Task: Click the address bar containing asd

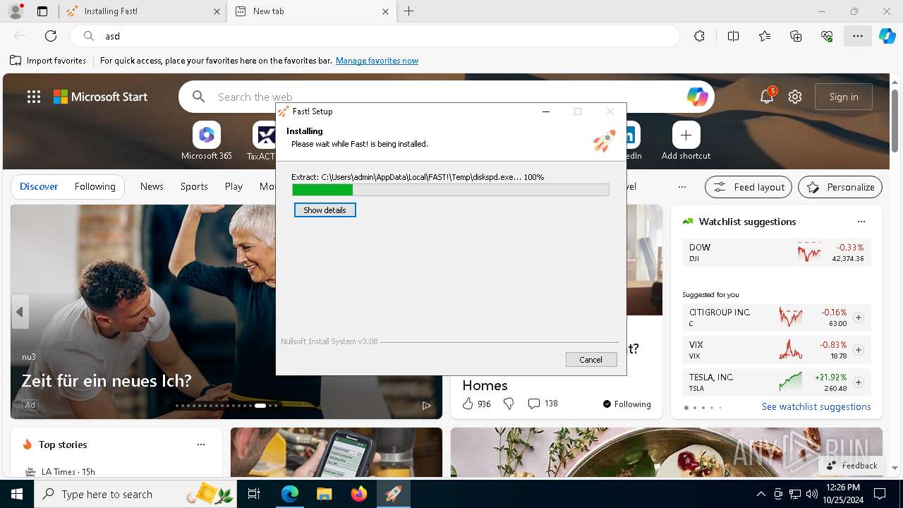Action: pyautogui.click(x=374, y=36)
